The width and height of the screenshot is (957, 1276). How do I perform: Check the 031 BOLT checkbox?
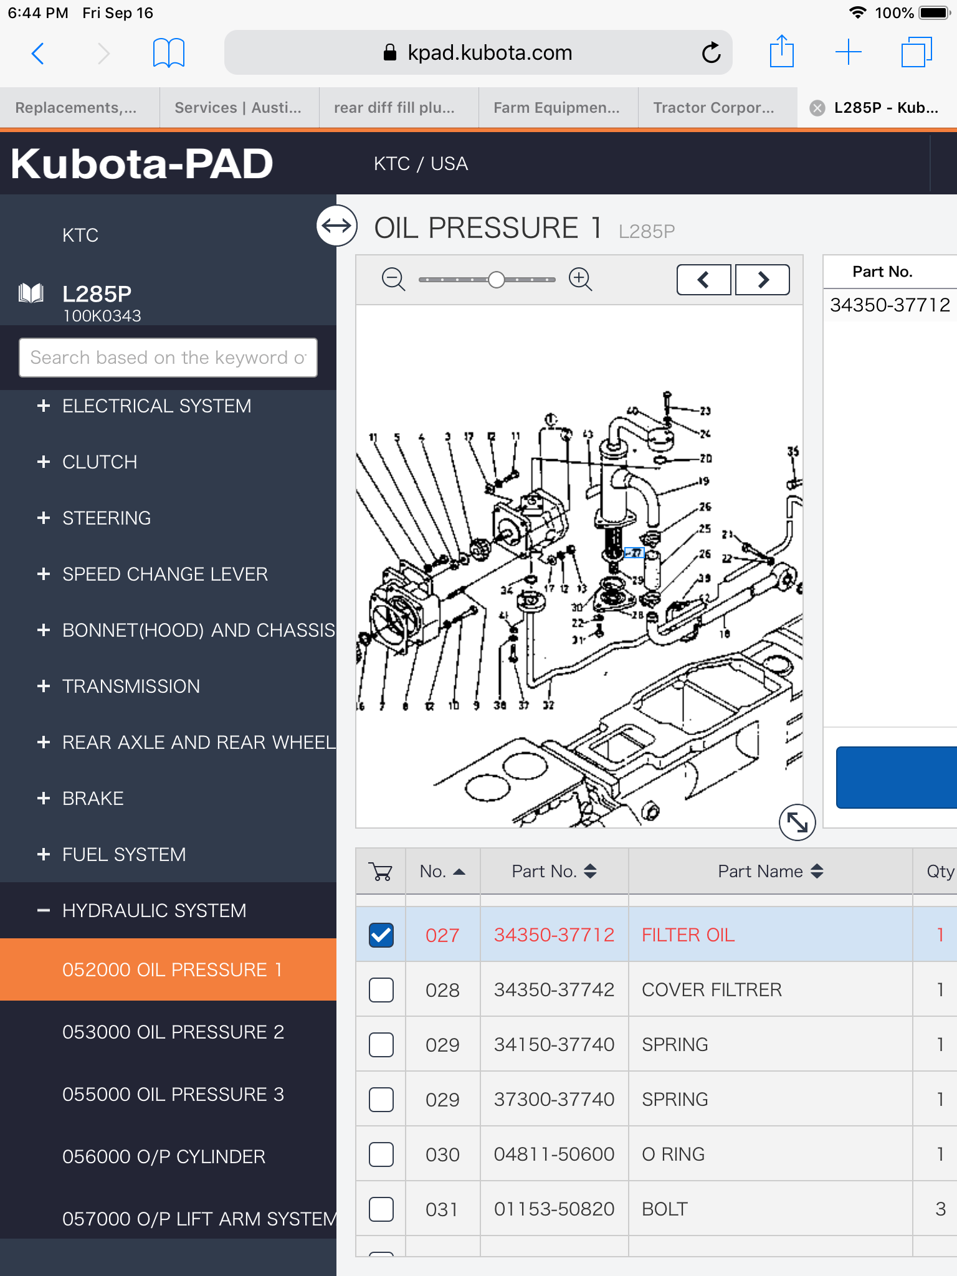pos(381,1209)
